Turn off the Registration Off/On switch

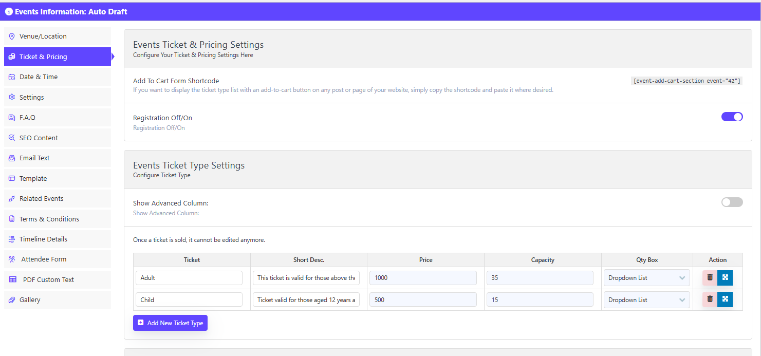click(732, 117)
